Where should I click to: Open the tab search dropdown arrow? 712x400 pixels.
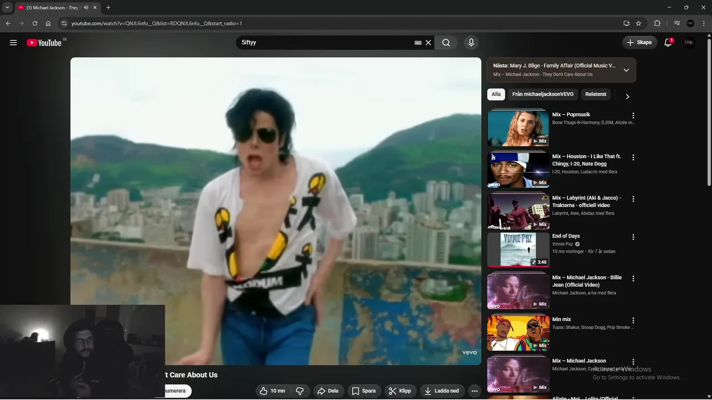(7, 8)
